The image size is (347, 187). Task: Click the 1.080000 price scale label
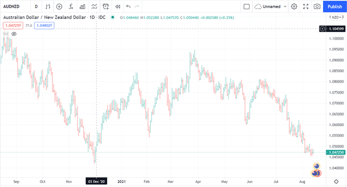click(336, 82)
